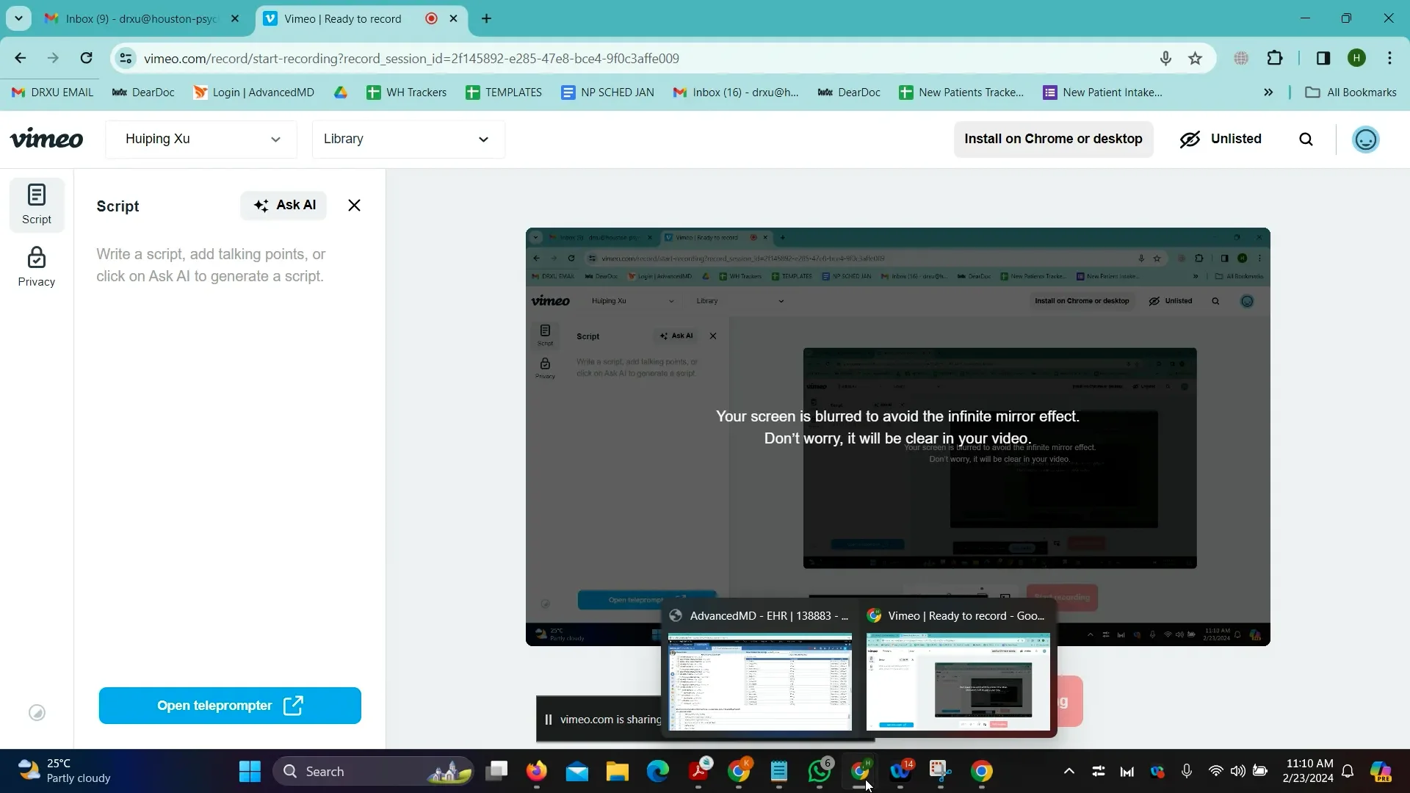The height and width of the screenshot is (793, 1410).
Task: Open the WH Trackers bookmark
Action: pyautogui.click(x=406, y=93)
